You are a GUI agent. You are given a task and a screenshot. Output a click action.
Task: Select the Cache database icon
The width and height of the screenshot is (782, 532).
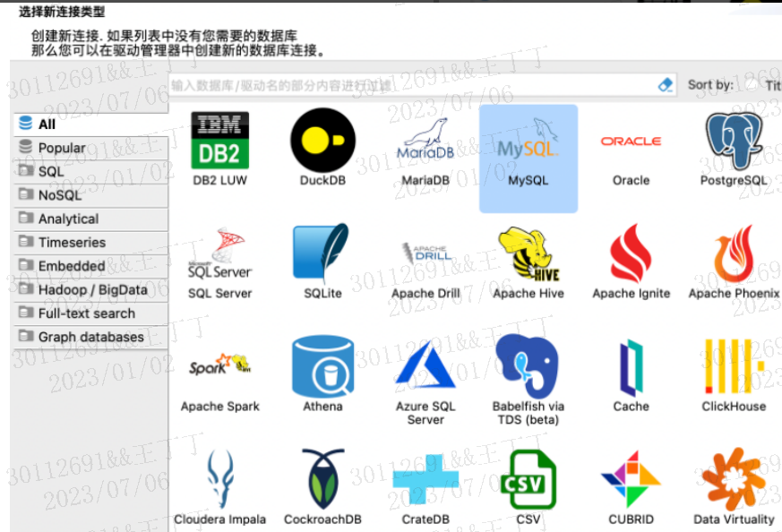pyautogui.click(x=631, y=368)
